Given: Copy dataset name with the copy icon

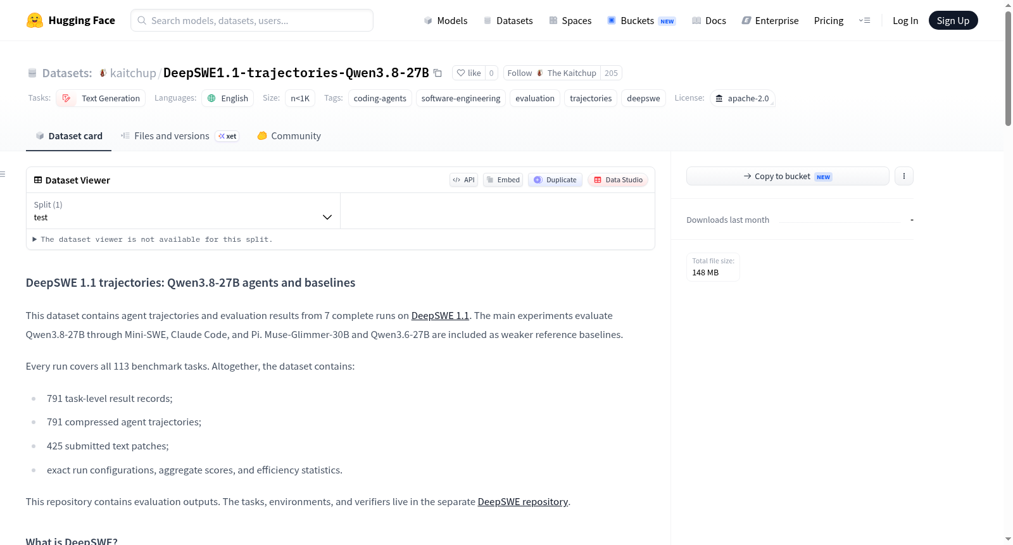Looking at the screenshot, I should (x=437, y=73).
